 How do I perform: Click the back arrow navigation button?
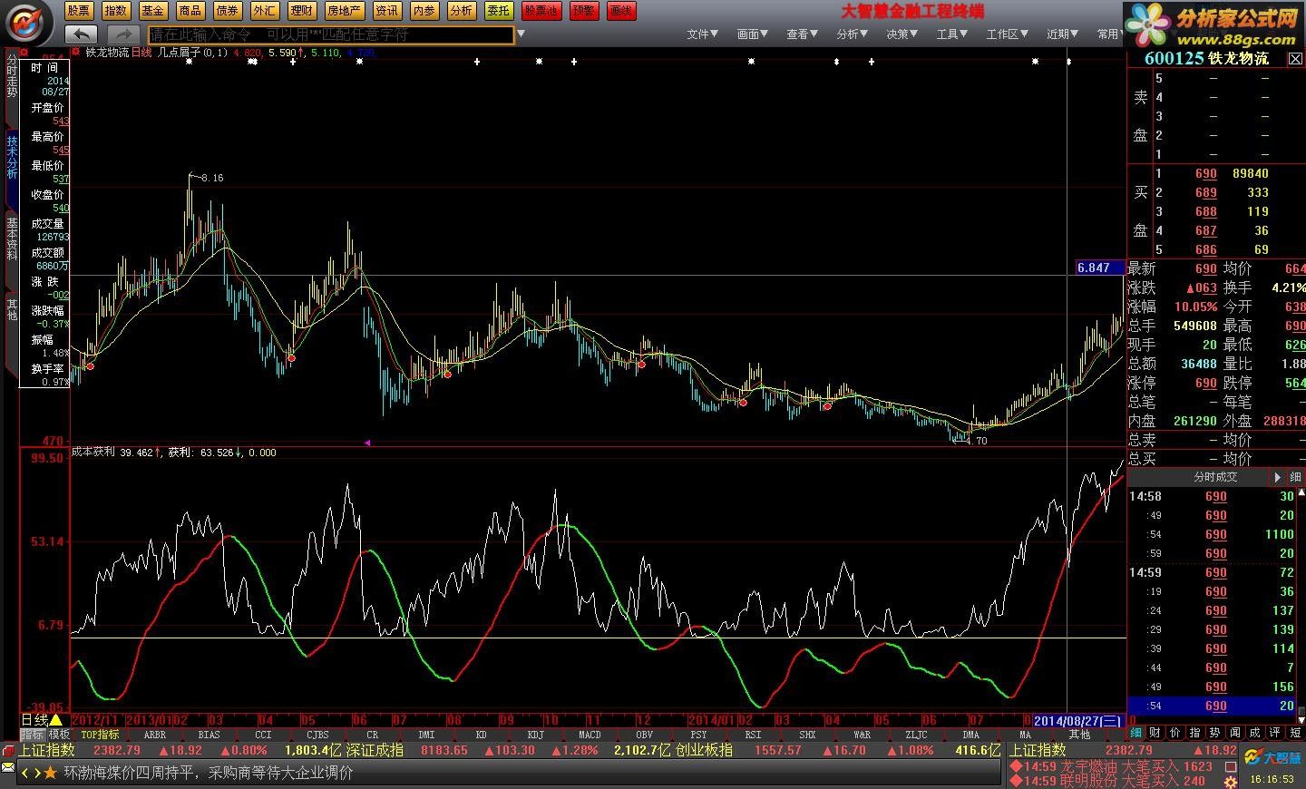[82, 34]
